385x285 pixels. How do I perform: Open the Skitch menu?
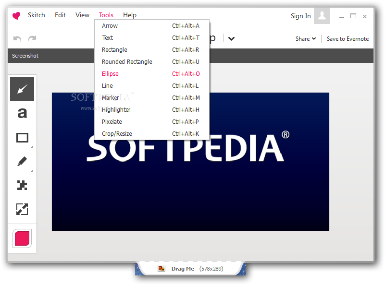coord(37,15)
